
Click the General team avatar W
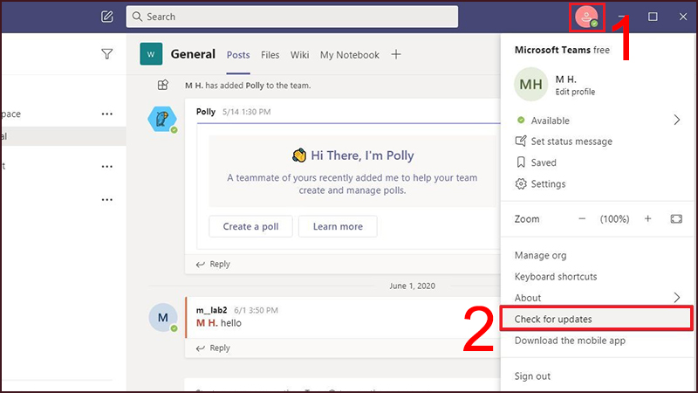pyautogui.click(x=151, y=54)
